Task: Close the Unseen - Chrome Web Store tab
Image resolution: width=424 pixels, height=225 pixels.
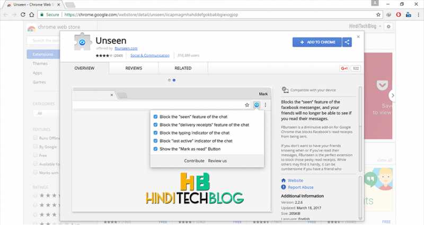Action: pos(59,5)
